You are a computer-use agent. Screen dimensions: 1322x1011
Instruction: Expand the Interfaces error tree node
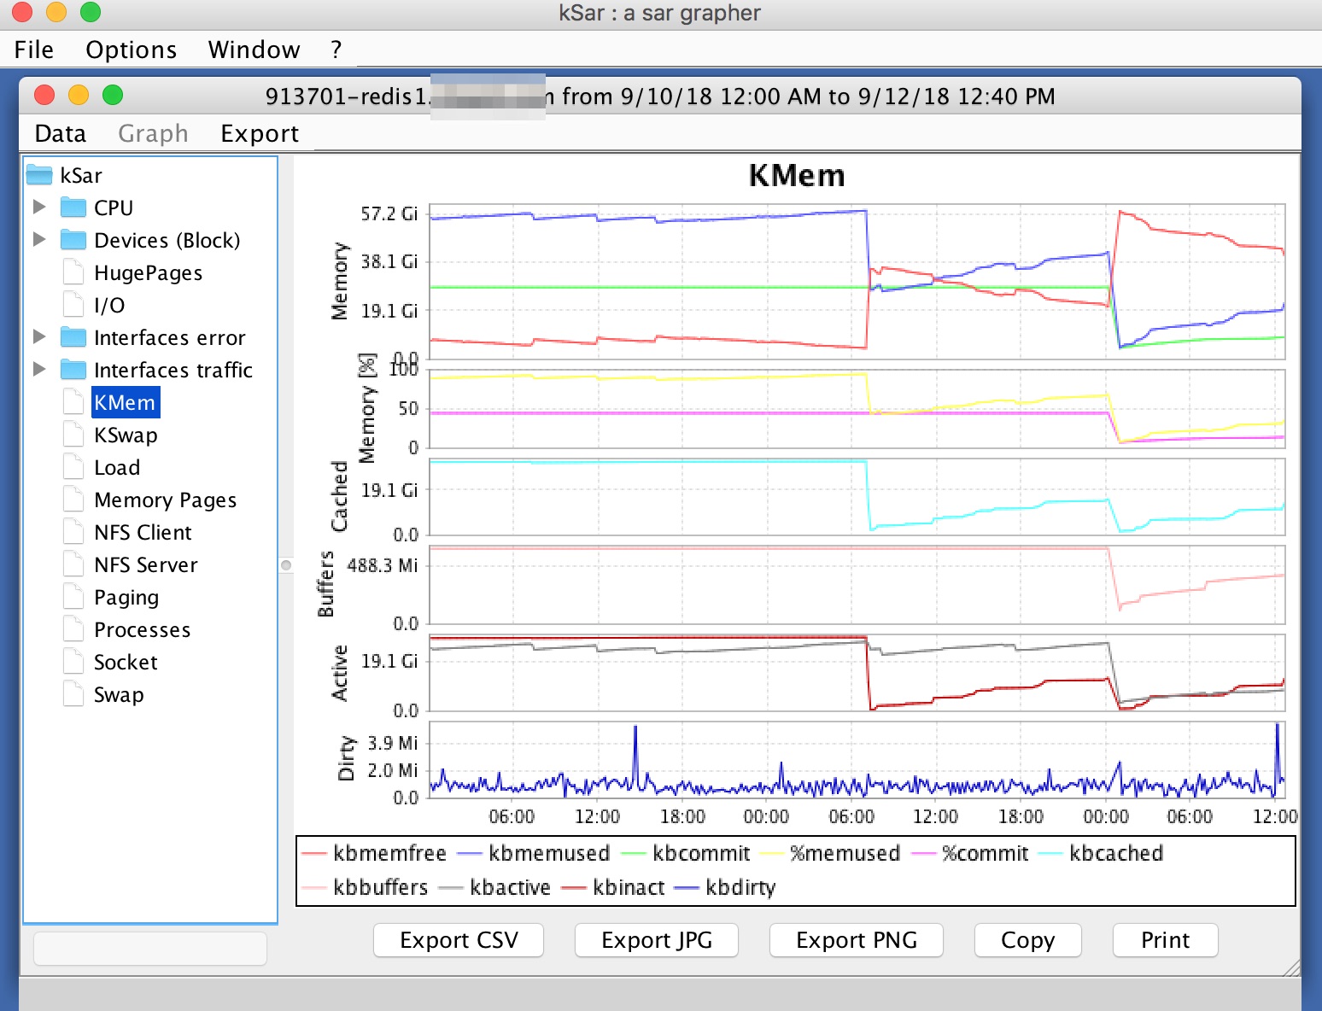point(38,336)
